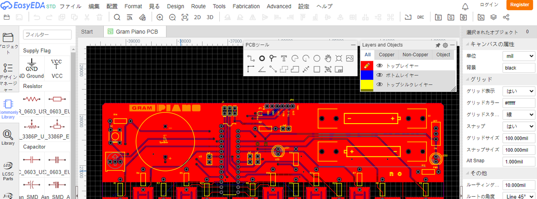
Task: Select the Solid Region tool
Action: (x=294, y=69)
